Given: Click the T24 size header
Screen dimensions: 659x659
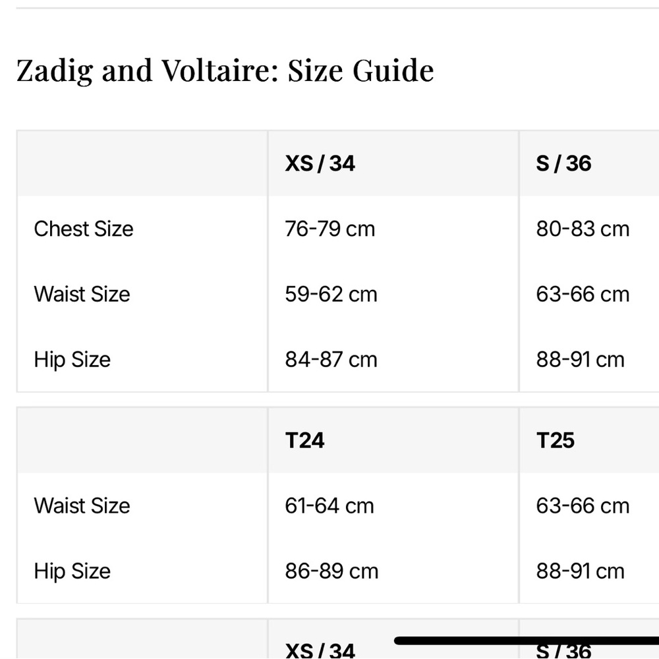Looking at the screenshot, I should [304, 440].
